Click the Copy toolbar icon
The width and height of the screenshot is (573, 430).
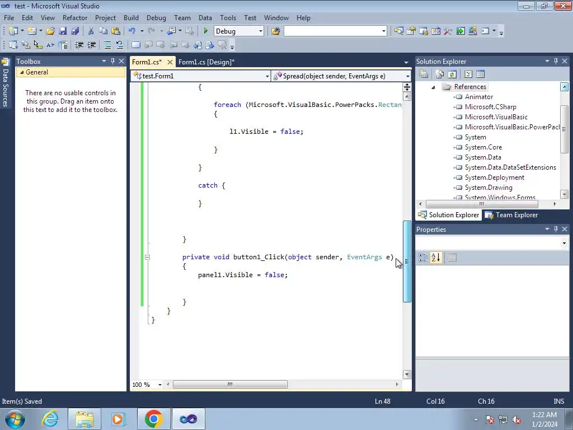coord(103,31)
